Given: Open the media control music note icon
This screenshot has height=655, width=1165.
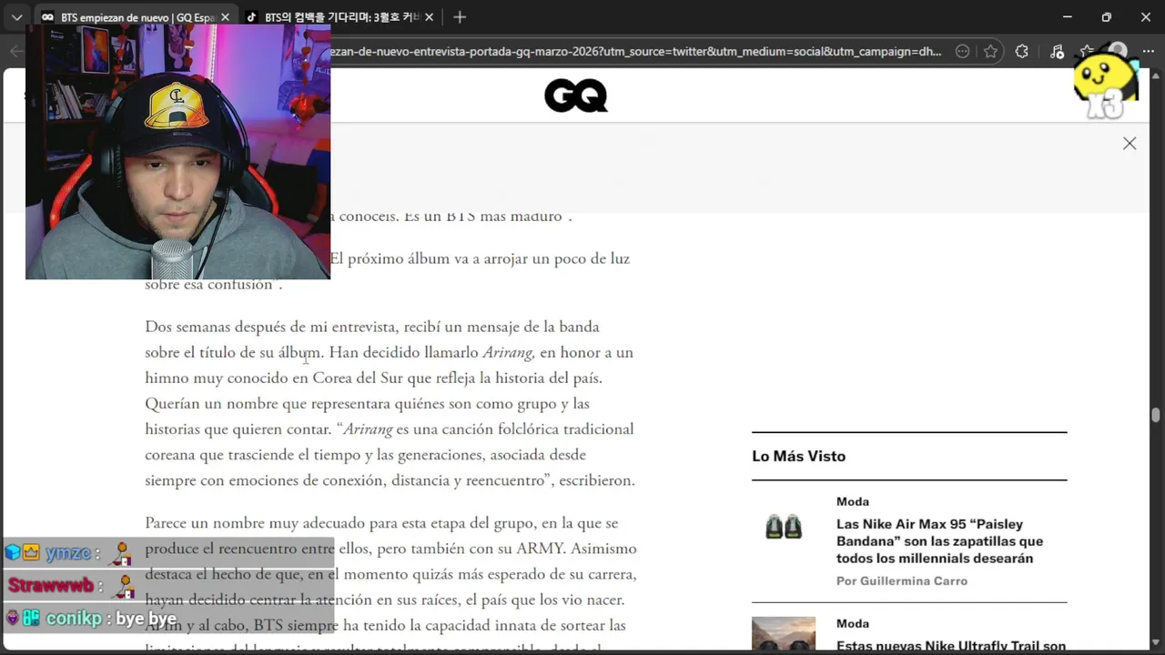Looking at the screenshot, I should pyautogui.click(x=1057, y=52).
